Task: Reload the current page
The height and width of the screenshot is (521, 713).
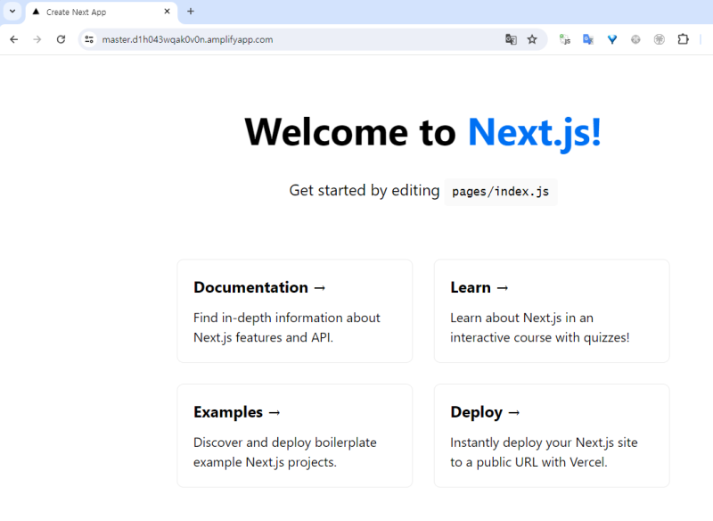Action: tap(61, 39)
